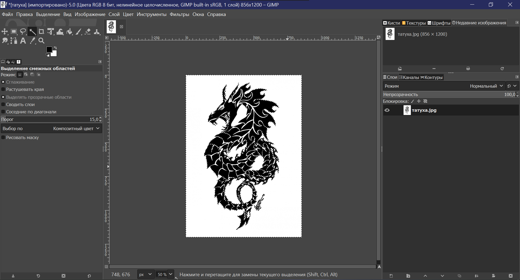Viewport: 520px width, 280px height.
Task: Switch to the Шрифты tab
Action: tap(439, 23)
